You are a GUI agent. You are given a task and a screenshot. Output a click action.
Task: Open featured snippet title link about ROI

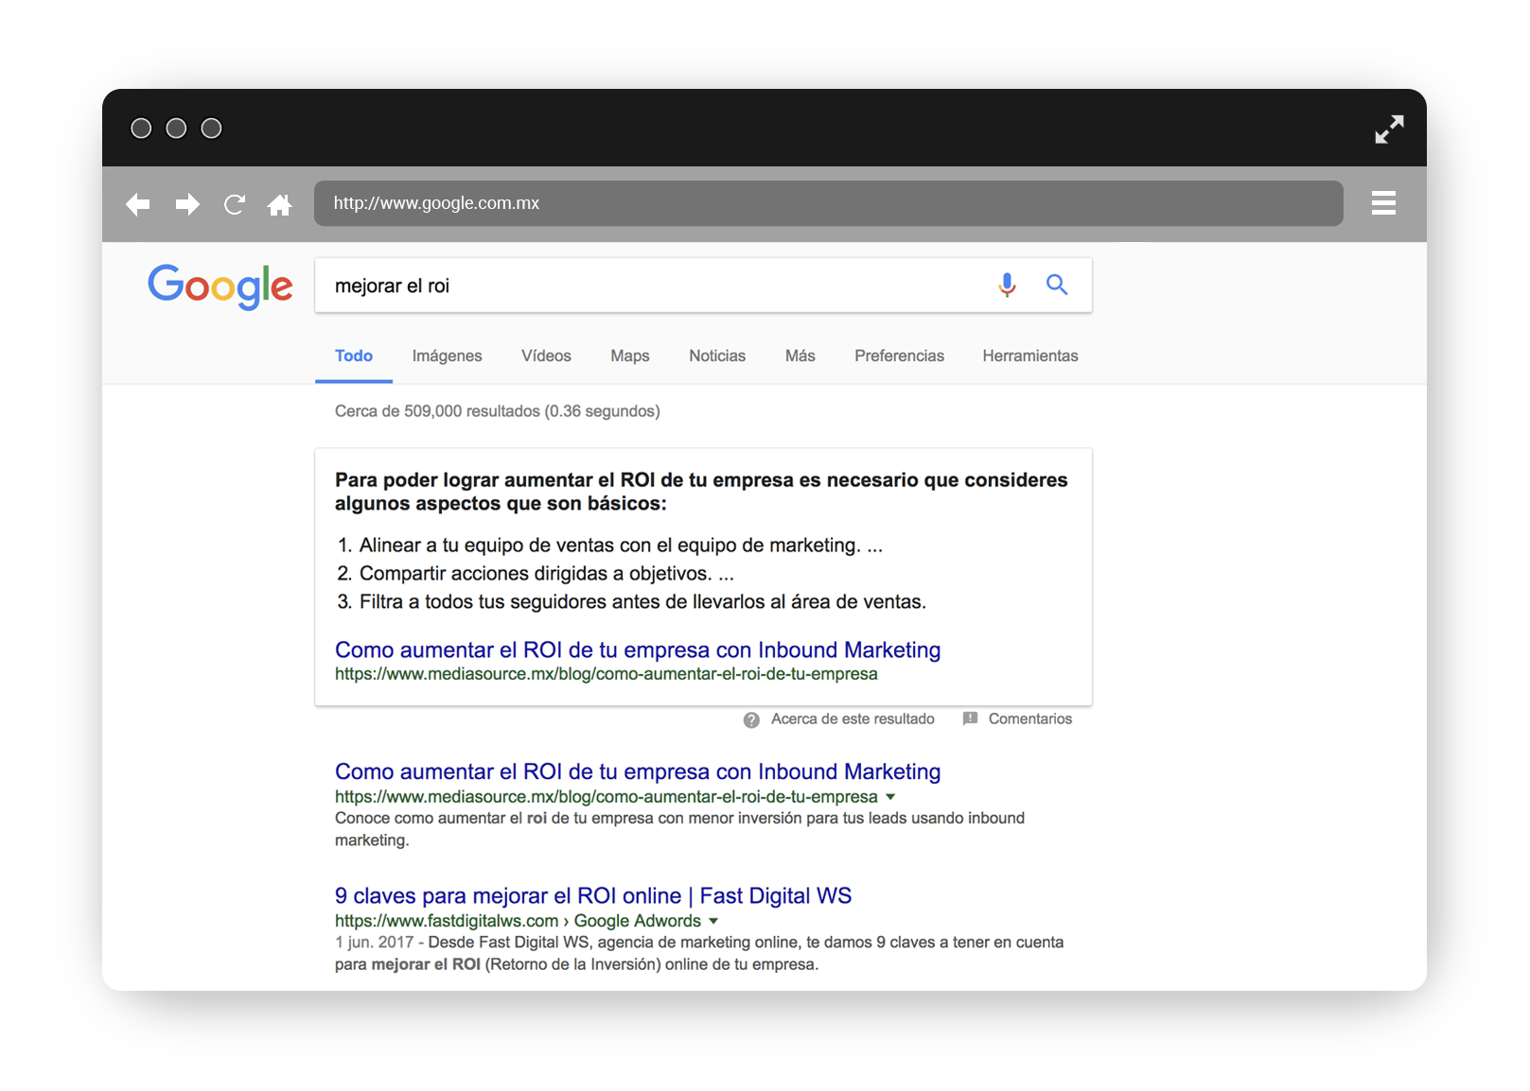coord(638,650)
